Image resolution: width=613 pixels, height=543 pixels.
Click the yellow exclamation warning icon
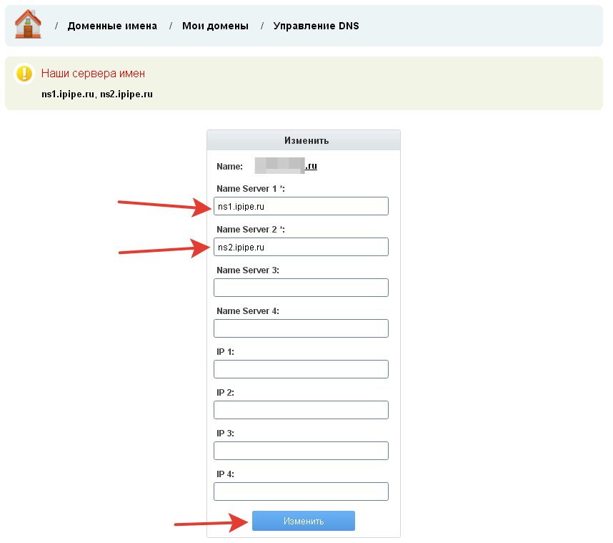pos(24,74)
